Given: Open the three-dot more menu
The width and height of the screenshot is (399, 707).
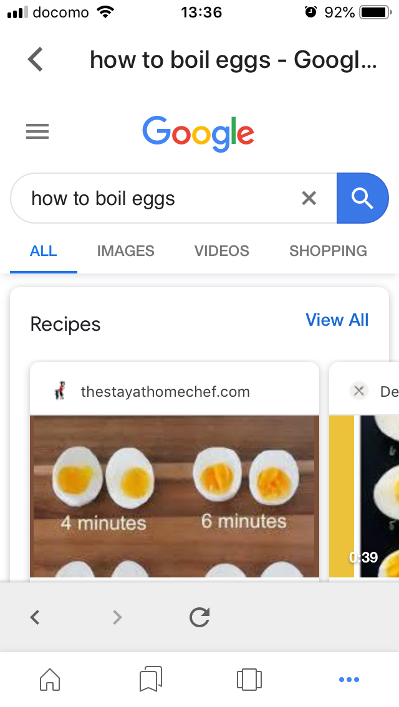Looking at the screenshot, I should coord(349,680).
